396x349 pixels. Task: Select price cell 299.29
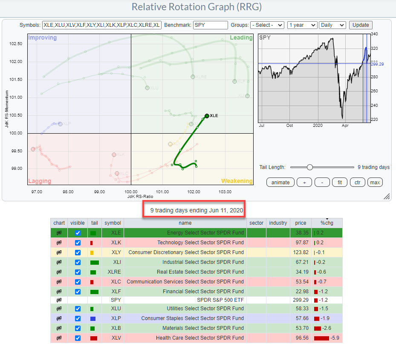(x=301, y=300)
